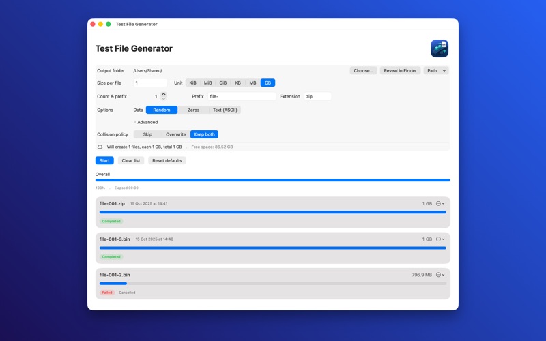This screenshot has width=546, height=341.
Task: Click the yellow minimize window button
Action: tap(100, 24)
